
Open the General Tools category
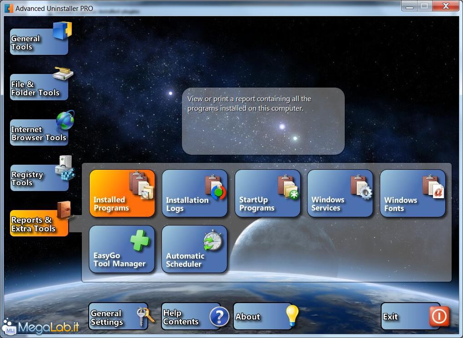(39, 42)
